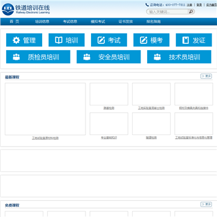Click the 注册 link in the header
Image resolution: width=217 pixels, height=217 pixels.
(x=189, y=5)
